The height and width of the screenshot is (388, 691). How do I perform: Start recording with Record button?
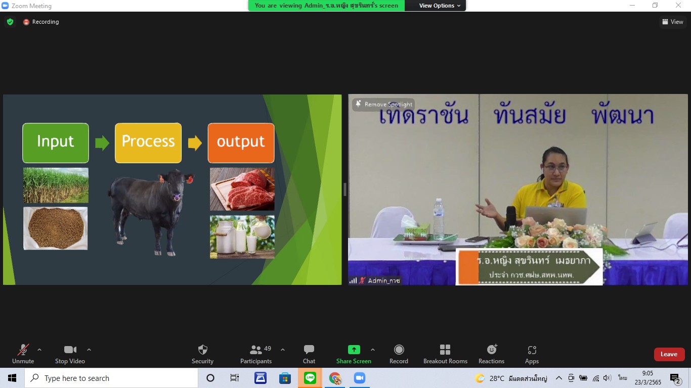399,354
